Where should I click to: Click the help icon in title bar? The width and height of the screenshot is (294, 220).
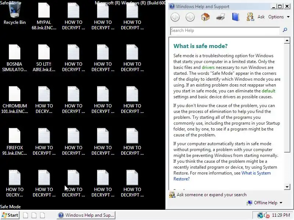coord(172,6)
